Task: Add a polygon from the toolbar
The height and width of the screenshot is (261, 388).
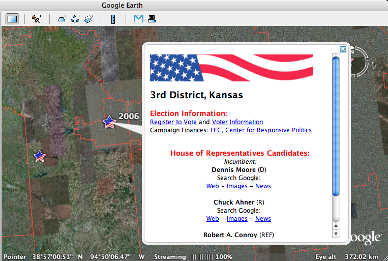Action: [63, 19]
